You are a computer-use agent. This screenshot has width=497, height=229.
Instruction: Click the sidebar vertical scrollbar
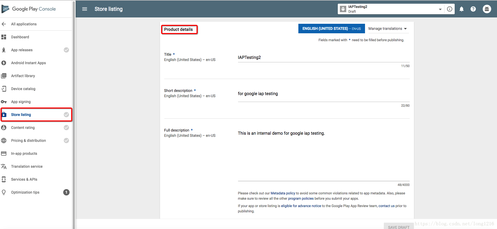coord(74,115)
